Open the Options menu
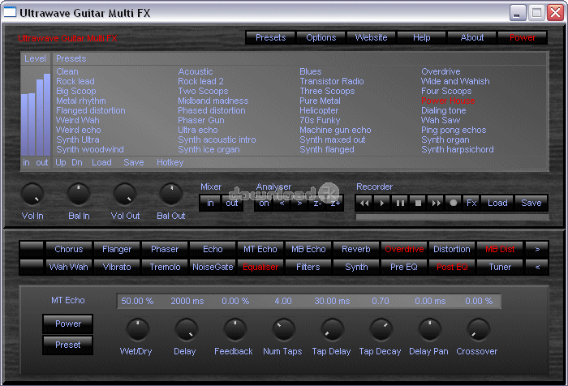The height and width of the screenshot is (386, 568). tap(321, 37)
